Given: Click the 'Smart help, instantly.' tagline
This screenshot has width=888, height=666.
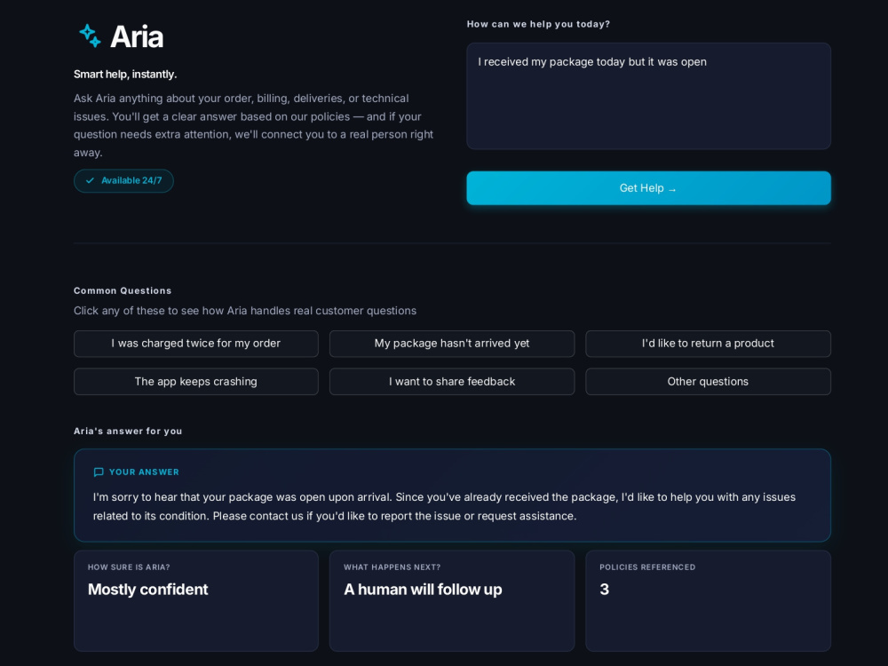Looking at the screenshot, I should 125,75.
